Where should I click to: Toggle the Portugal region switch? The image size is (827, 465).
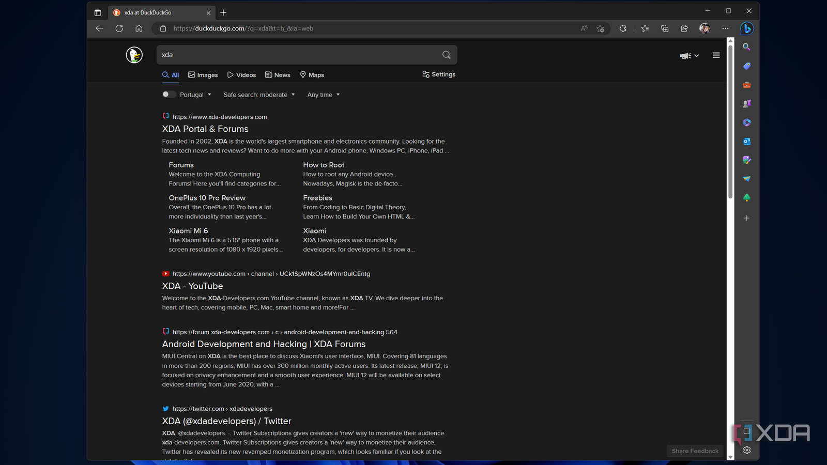point(169,95)
